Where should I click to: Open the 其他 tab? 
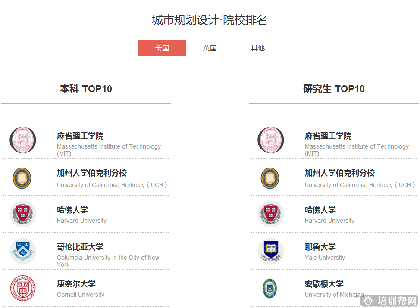click(x=258, y=48)
